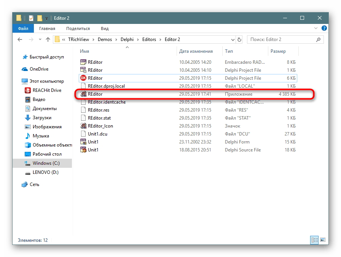
Task: Open the Файл ribbon tab
Action: 23,28
